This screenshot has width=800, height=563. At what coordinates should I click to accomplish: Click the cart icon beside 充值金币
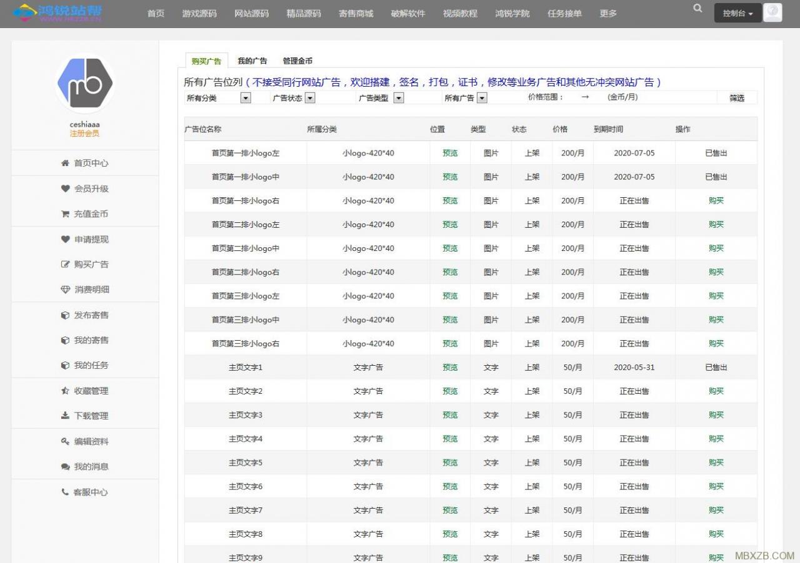point(65,213)
